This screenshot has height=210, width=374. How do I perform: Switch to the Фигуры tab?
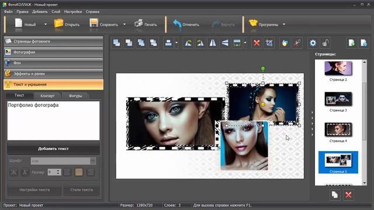pyautogui.click(x=75, y=96)
